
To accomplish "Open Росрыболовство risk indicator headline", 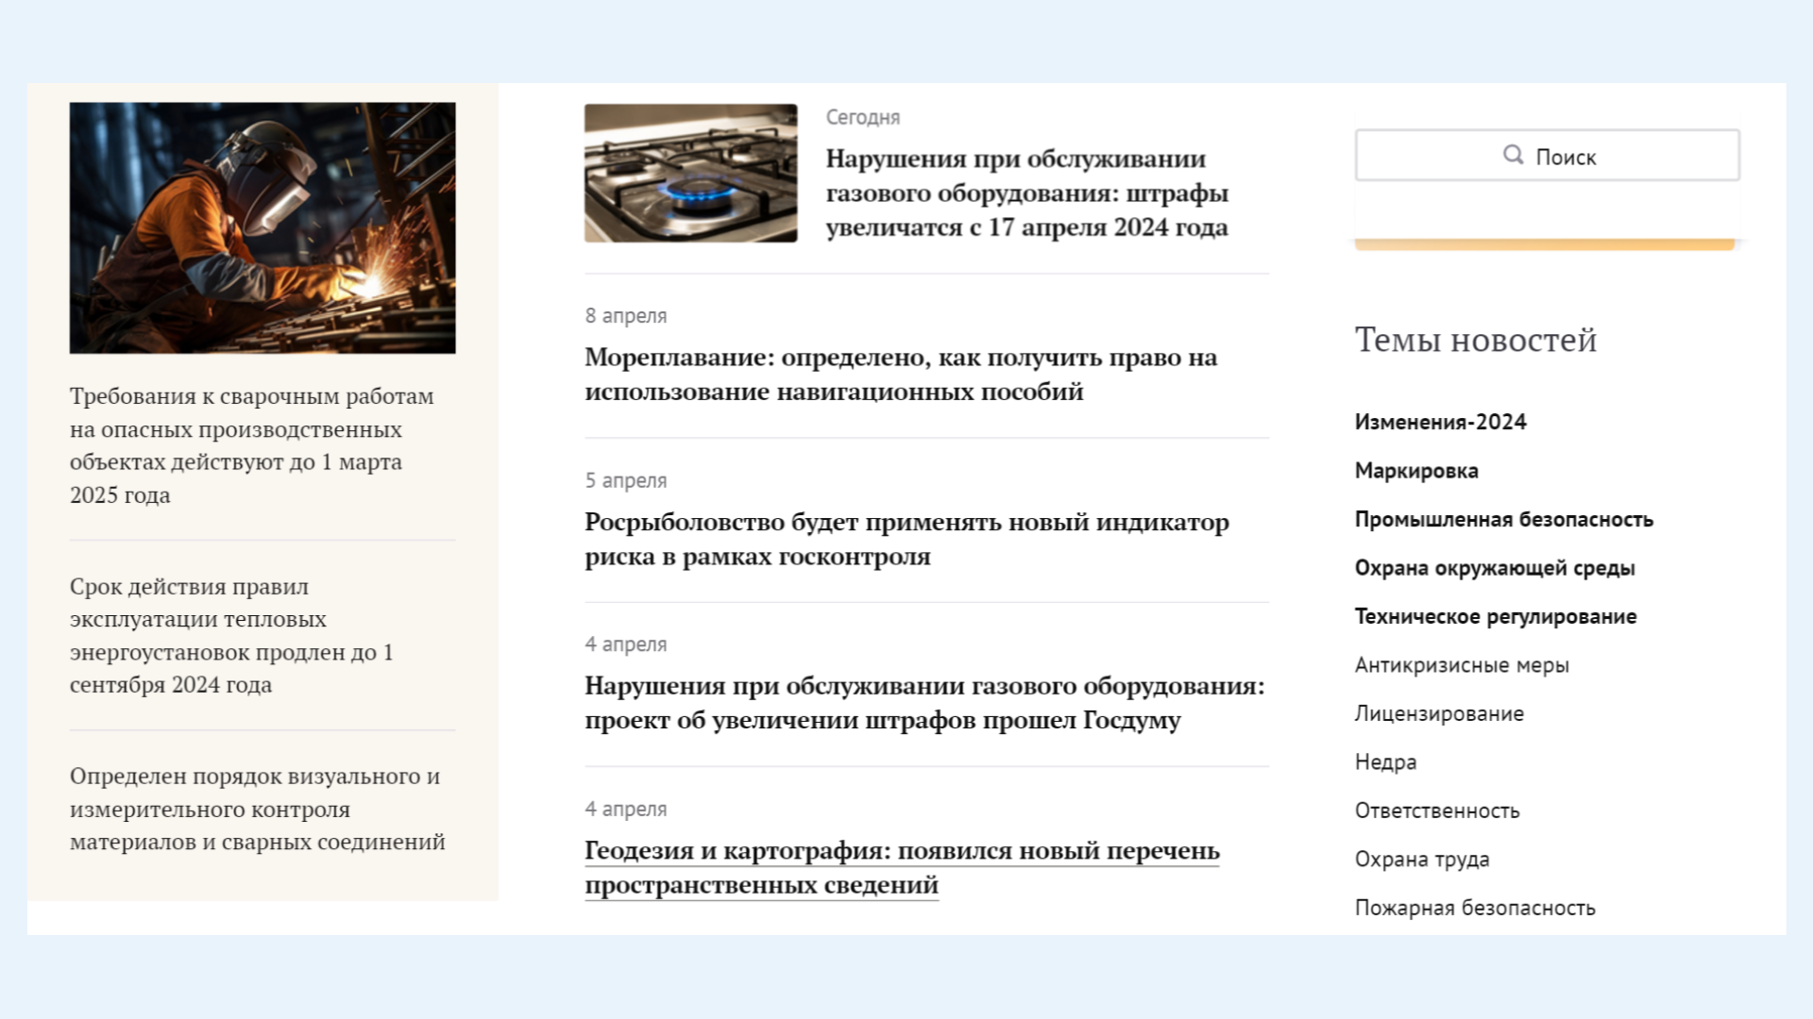I will (x=906, y=539).
